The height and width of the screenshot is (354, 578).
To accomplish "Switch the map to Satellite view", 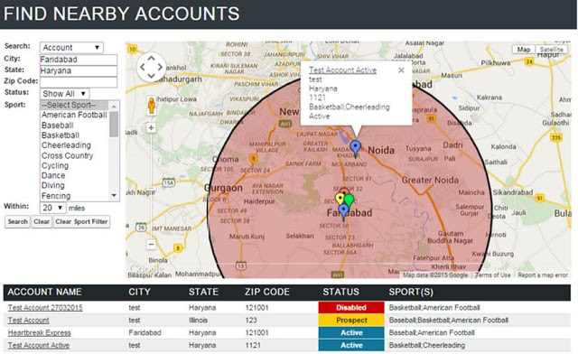I will 551,50.
